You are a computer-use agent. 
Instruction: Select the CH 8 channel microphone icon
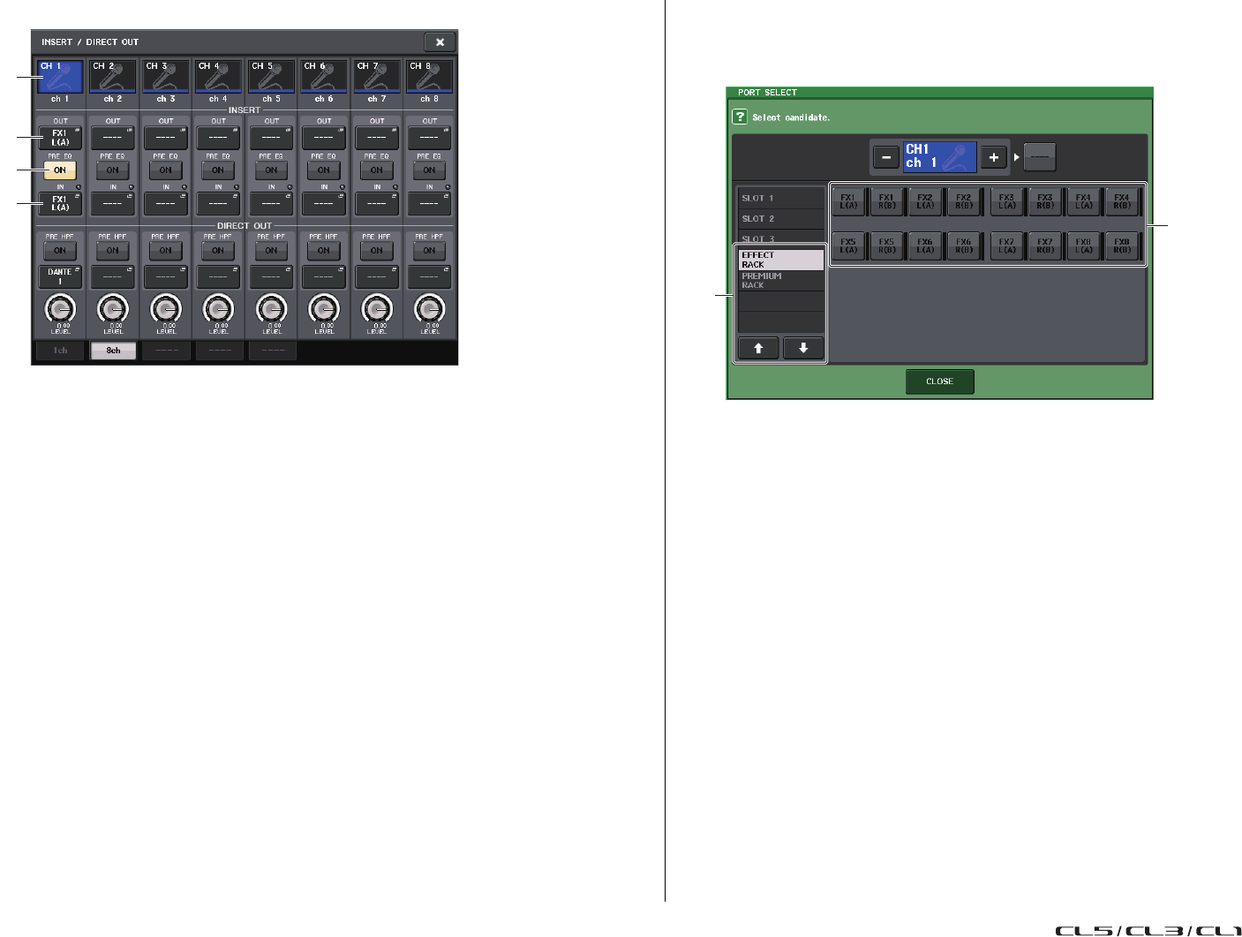[429, 77]
